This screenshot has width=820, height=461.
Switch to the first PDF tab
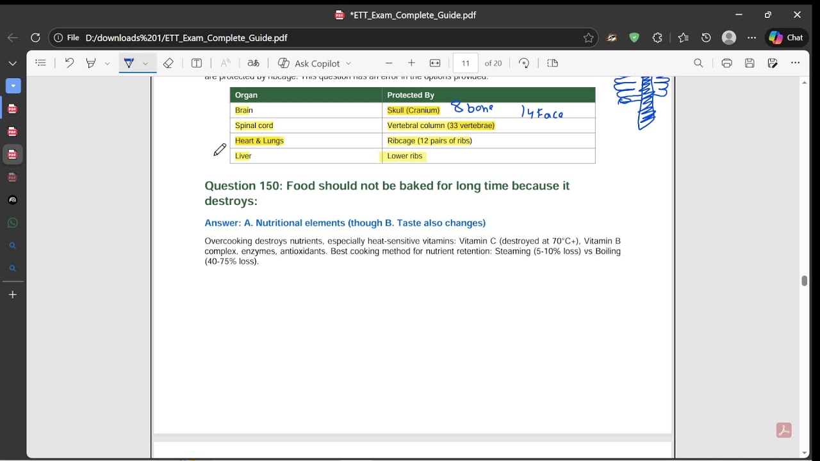click(x=13, y=109)
